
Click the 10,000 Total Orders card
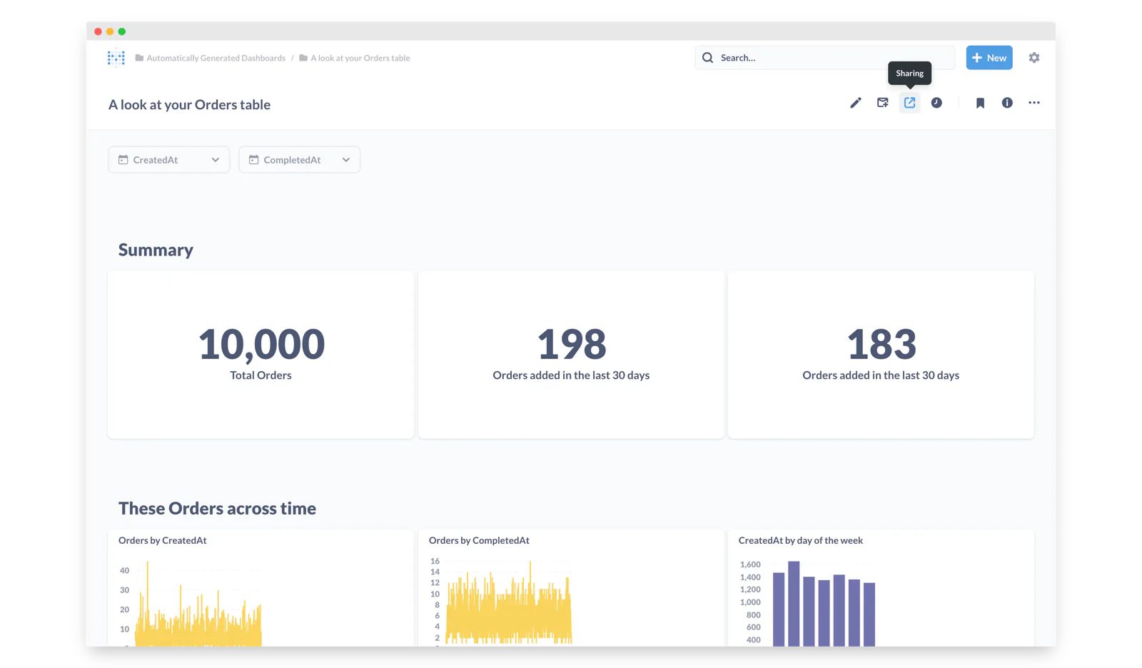pyautogui.click(x=261, y=355)
